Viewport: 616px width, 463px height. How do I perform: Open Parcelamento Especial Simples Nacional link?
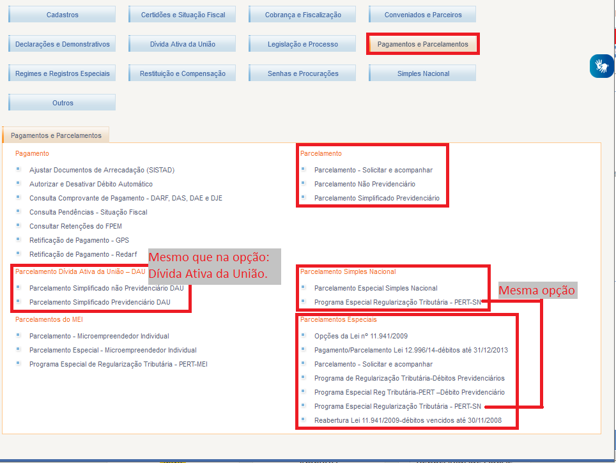(376, 288)
